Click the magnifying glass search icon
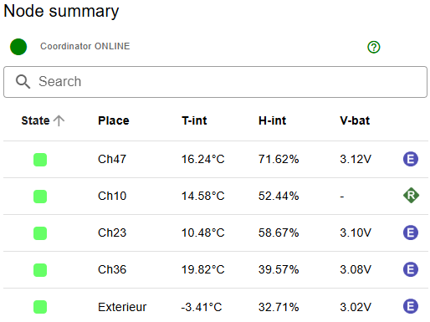Screen dimensions: 430x322 [x=23, y=82]
